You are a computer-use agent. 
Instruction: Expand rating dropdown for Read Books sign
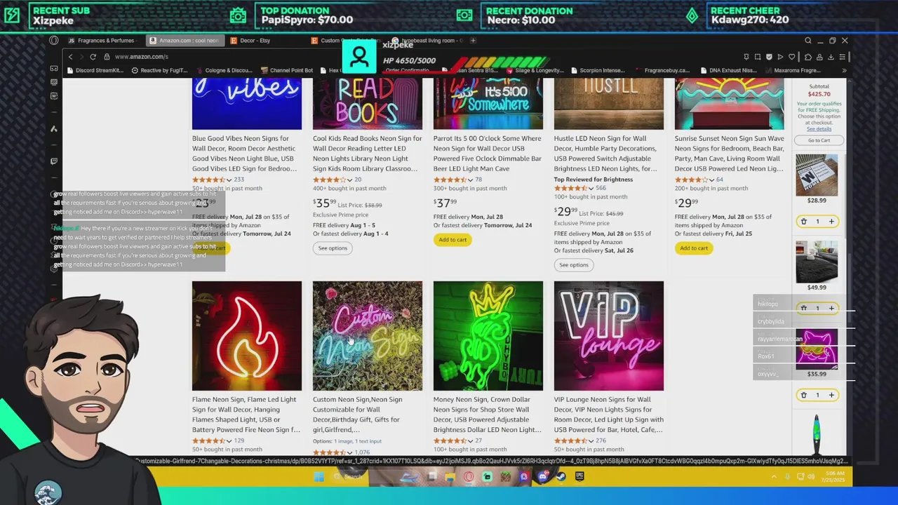click(x=349, y=180)
